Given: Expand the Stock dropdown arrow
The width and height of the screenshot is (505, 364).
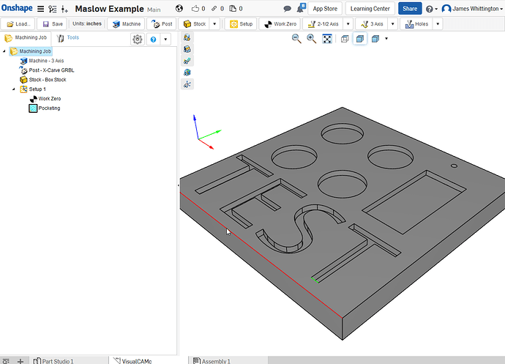Looking at the screenshot, I should click(214, 24).
